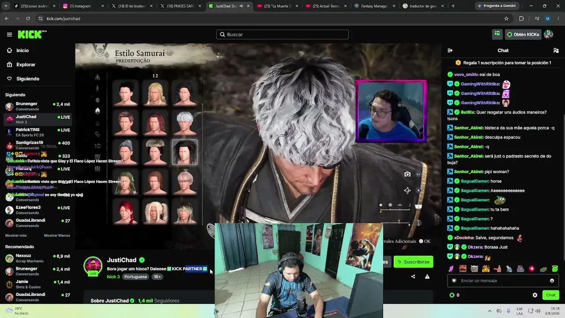Open Jamie Slots & Casino channel
The height and width of the screenshot is (318, 565).
click(x=38, y=284)
